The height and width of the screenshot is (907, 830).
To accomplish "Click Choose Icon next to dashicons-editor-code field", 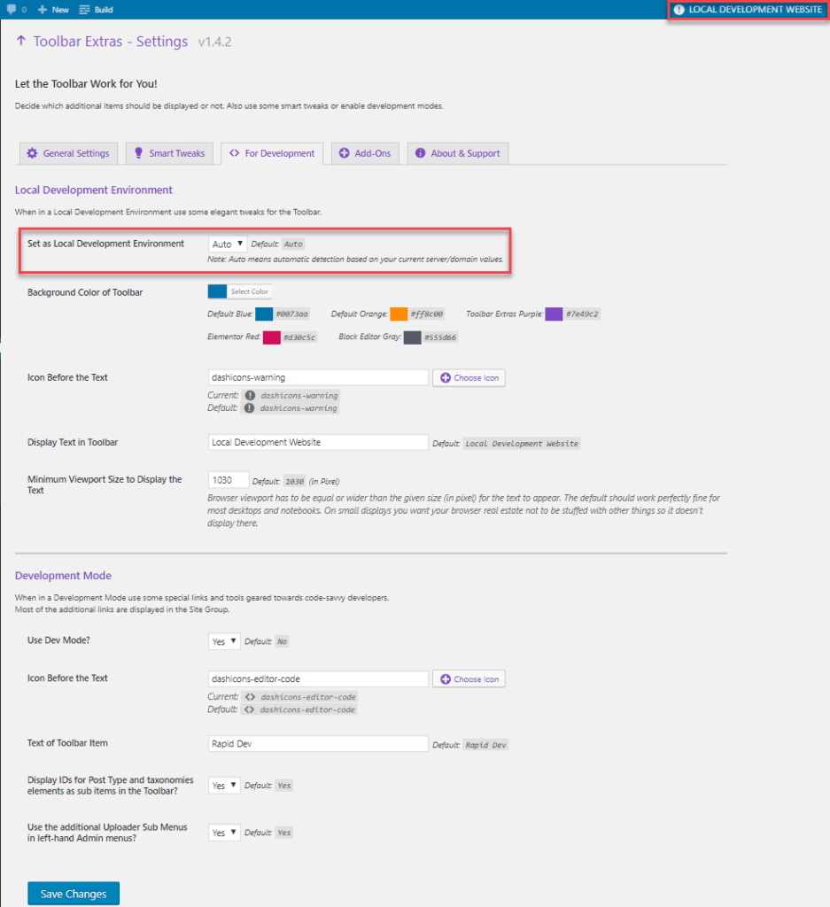I will (x=469, y=679).
